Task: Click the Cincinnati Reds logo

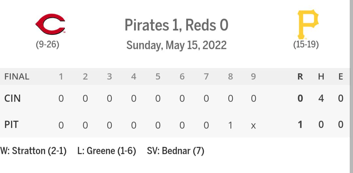Action: (50, 24)
